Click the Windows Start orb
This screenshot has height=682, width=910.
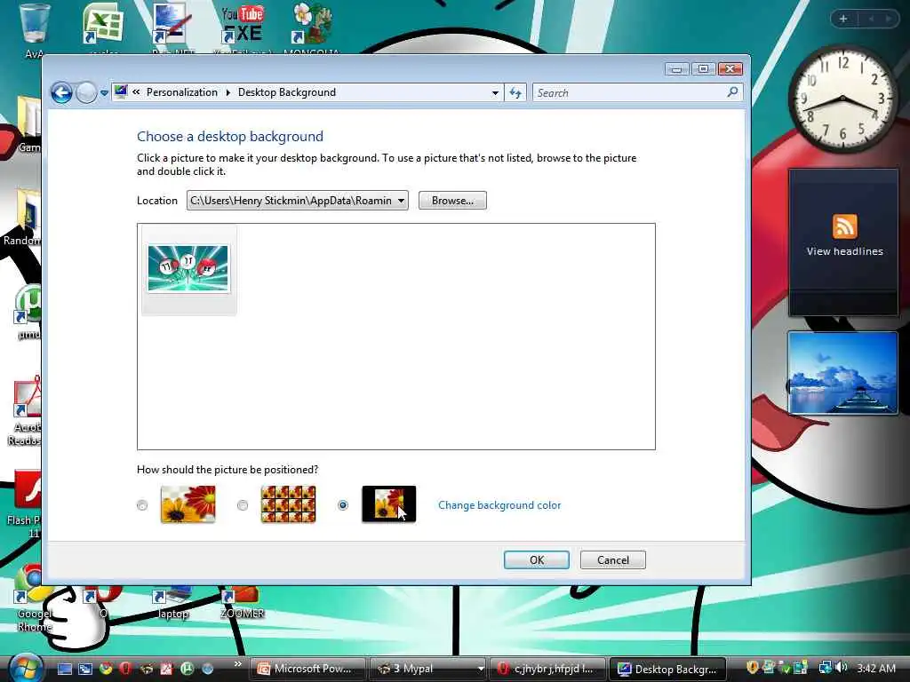[x=25, y=669]
